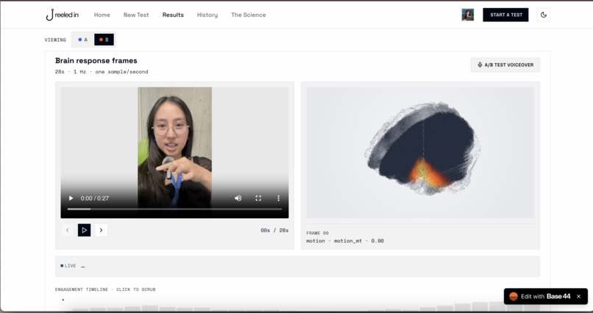Click the '00s / 28s' frame counter
Image resolution: width=593 pixels, height=313 pixels.
274,230
